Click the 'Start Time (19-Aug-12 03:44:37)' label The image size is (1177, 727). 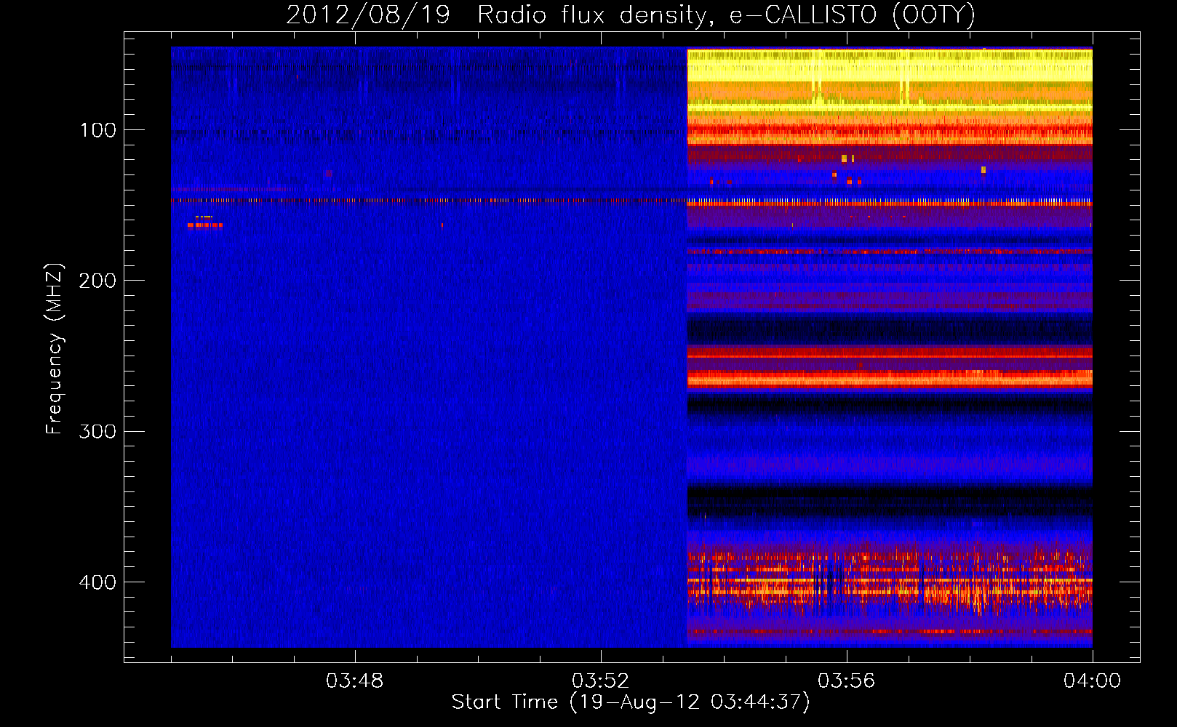click(x=631, y=702)
